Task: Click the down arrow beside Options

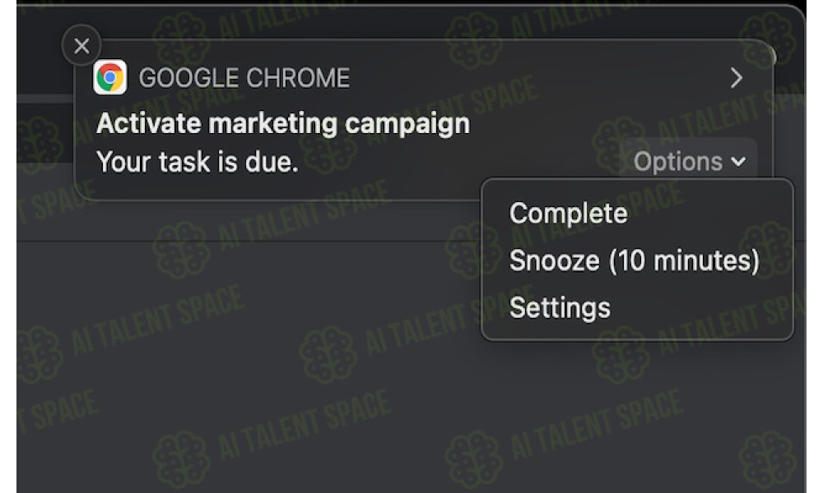Action: 738,162
